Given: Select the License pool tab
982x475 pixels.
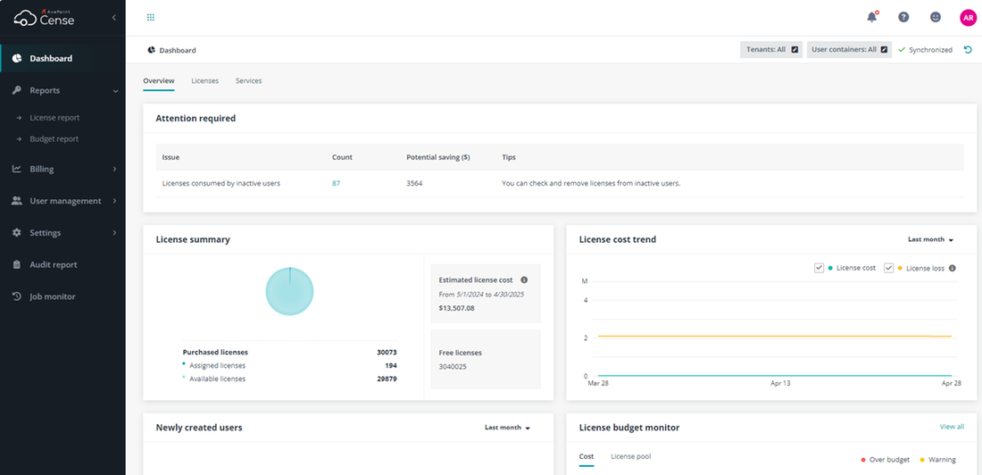Looking at the screenshot, I should (630, 457).
